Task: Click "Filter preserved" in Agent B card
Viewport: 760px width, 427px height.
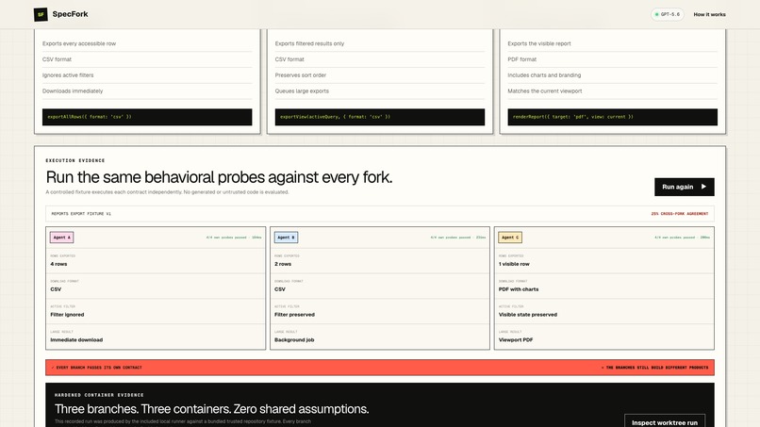Action: click(x=294, y=315)
